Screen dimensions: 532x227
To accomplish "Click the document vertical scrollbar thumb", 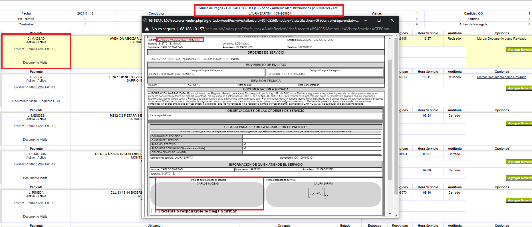I will click(390, 120).
